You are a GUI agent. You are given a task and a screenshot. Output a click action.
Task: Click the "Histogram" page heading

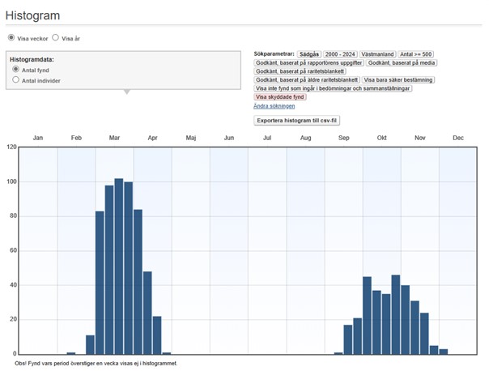(33, 15)
